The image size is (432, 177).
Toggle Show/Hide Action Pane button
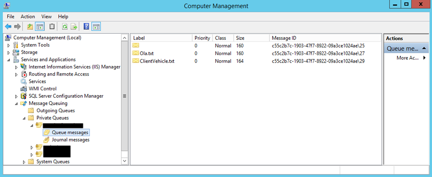[x=96, y=27]
